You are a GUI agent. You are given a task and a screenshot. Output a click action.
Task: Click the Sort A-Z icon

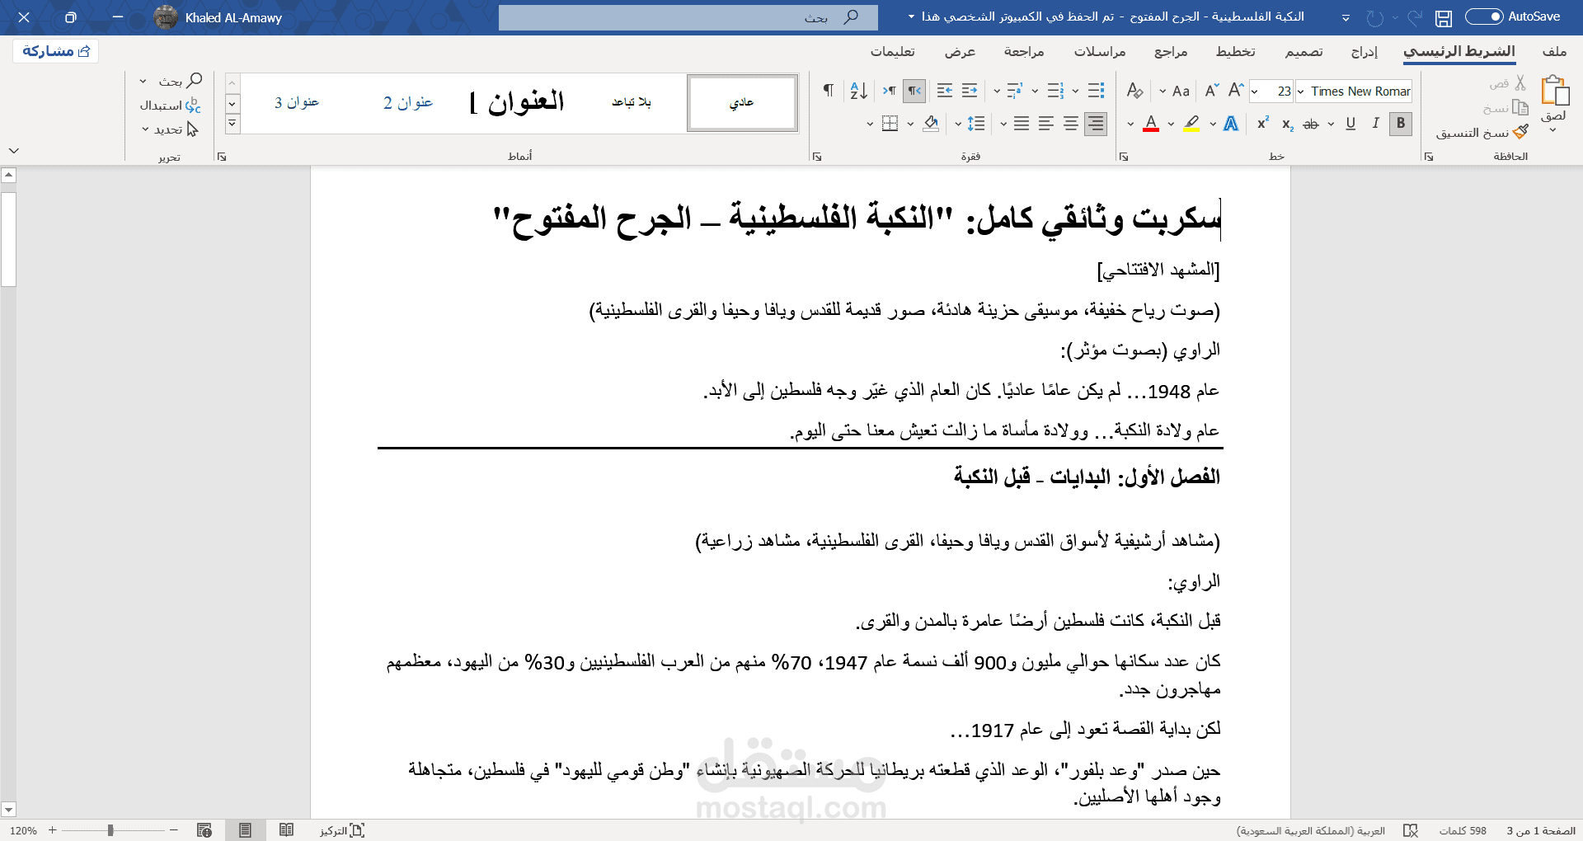tap(858, 91)
